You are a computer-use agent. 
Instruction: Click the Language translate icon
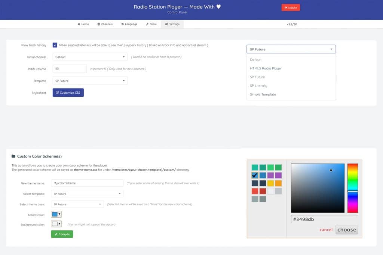[x=122, y=24]
